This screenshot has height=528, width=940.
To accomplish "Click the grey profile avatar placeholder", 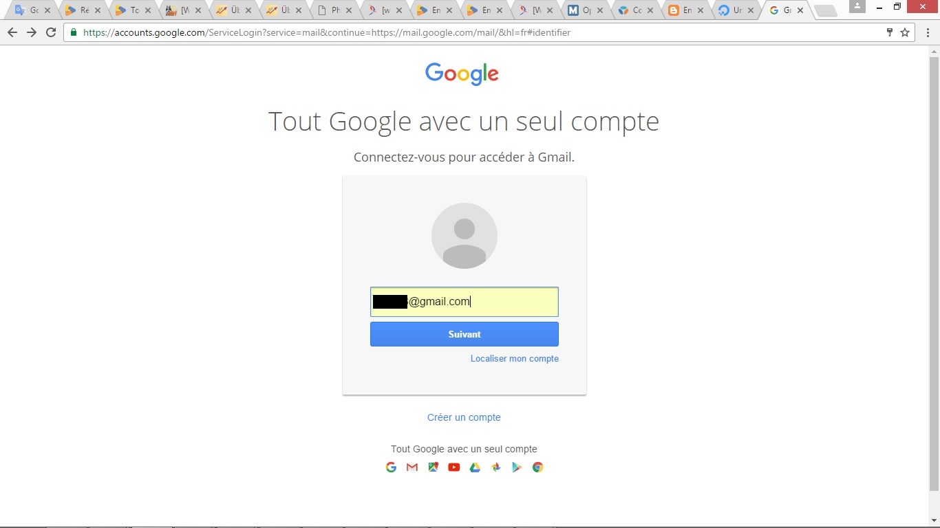I will pyautogui.click(x=464, y=236).
